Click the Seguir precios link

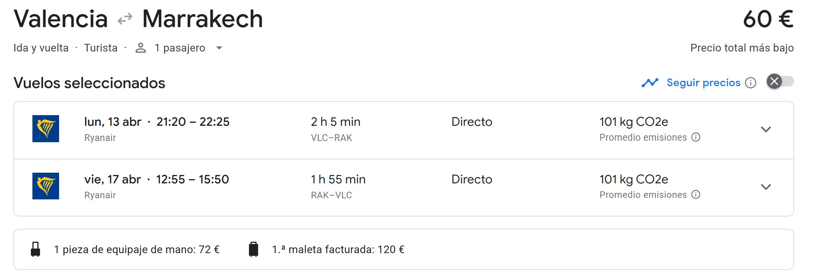click(x=703, y=83)
